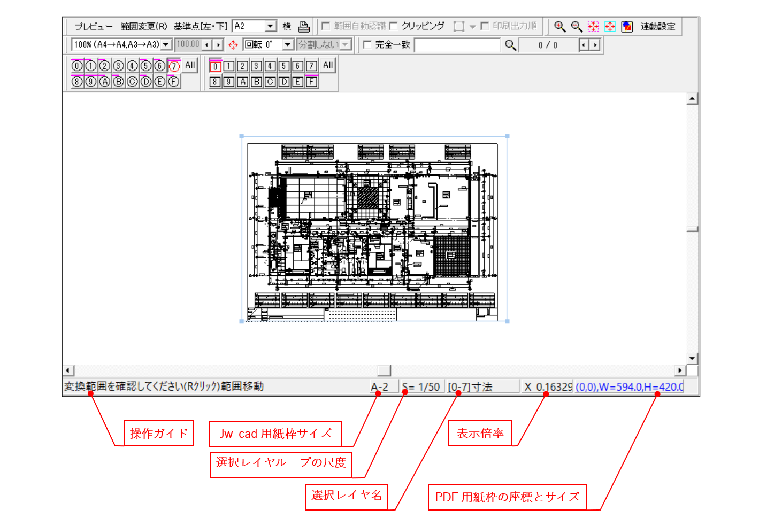
Task: Open the 回転 0° rotation dropdown
Action: click(x=287, y=44)
